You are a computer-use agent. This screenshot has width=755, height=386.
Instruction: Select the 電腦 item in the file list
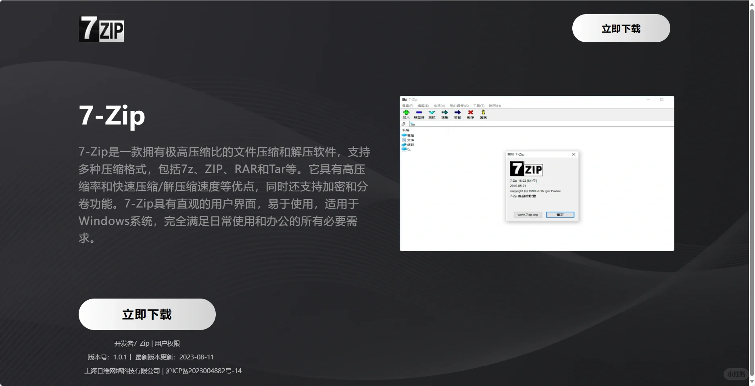[408, 135]
